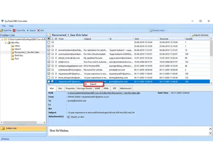Click the Export arrow icon in toolbar
This screenshot has height=160, width=213.
[x=28, y=30]
